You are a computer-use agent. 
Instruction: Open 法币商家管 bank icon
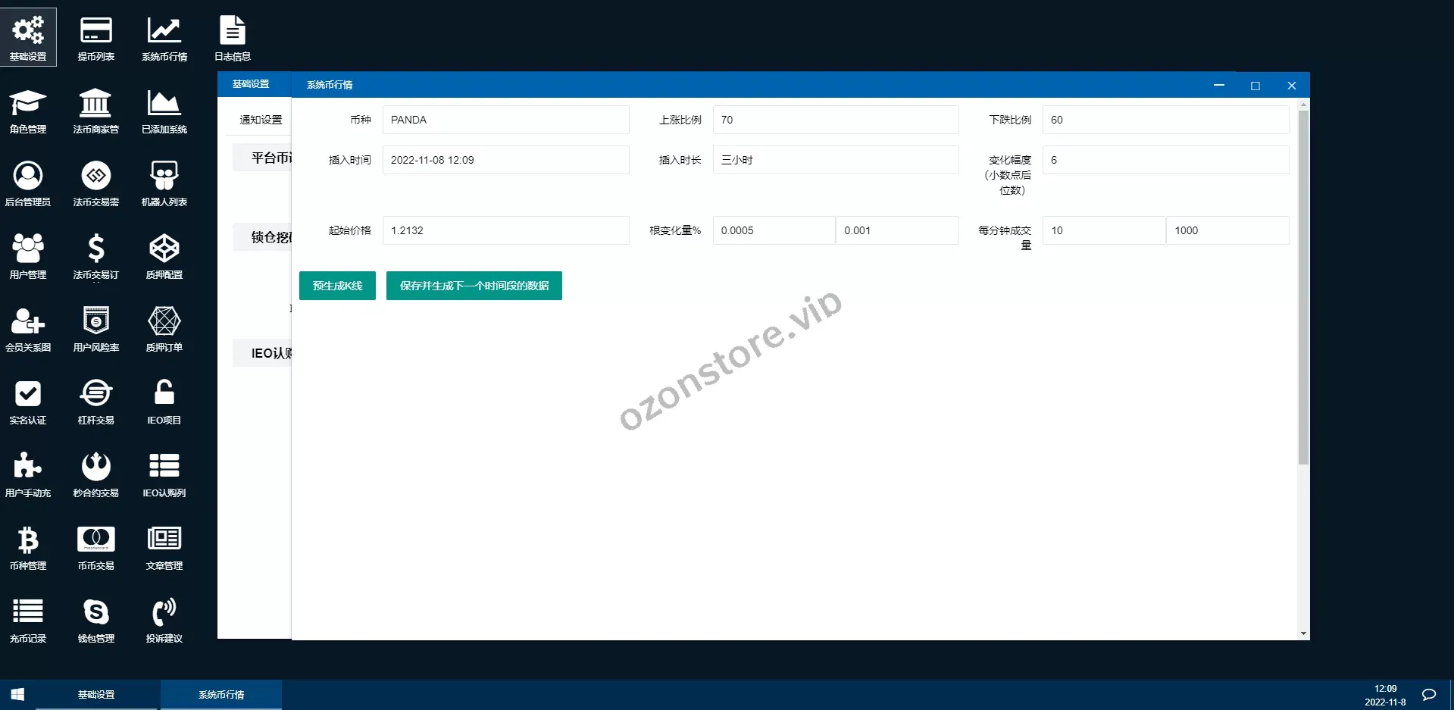click(95, 110)
